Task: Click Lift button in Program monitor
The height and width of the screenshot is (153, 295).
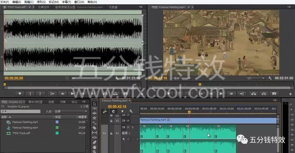Action: (x=253, y=94)
